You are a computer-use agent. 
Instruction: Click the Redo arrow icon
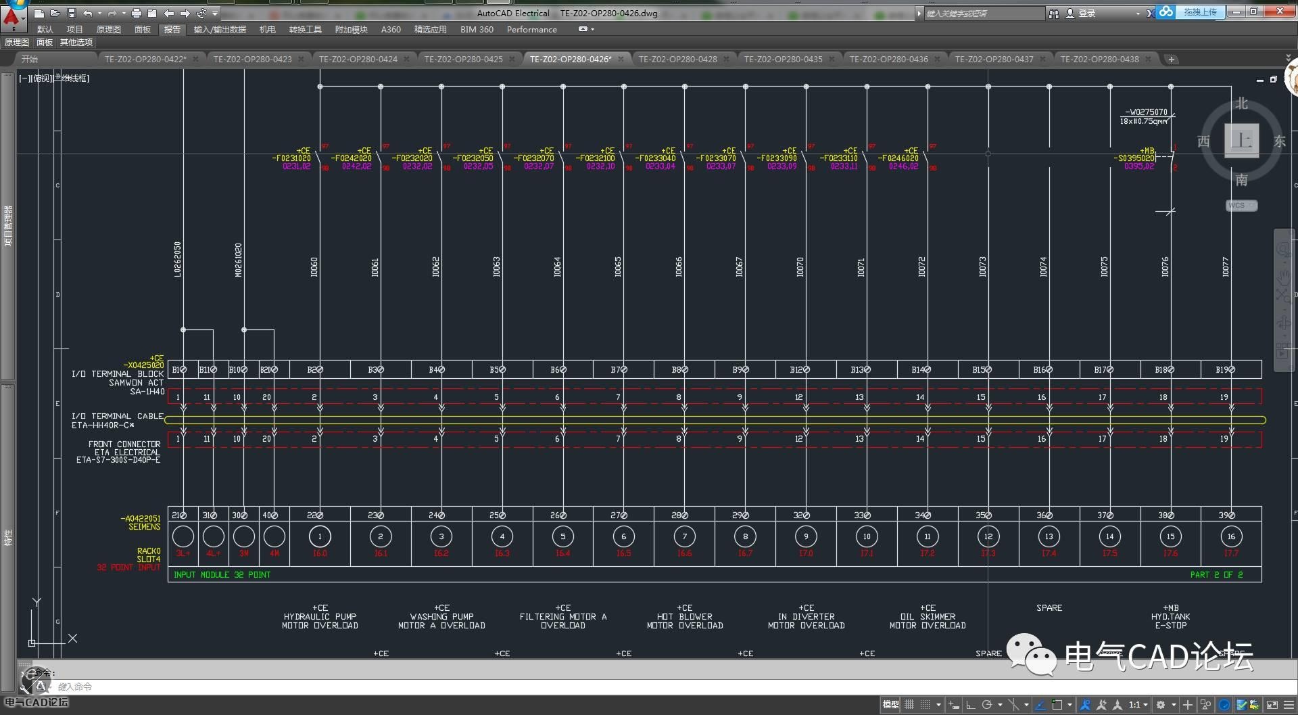pyautogui.click(x=112, y=13)
